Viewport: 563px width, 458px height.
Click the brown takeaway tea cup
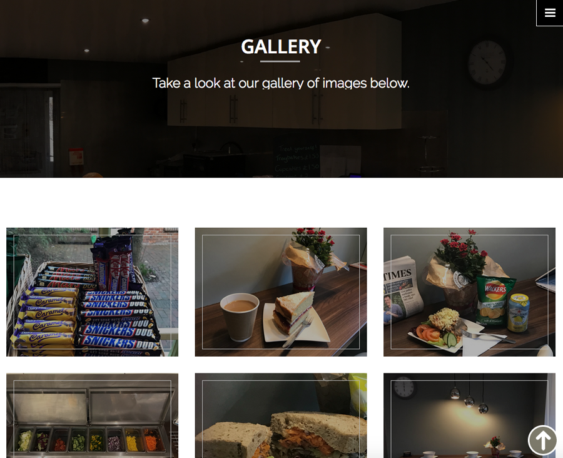click(x=240, y=317)
